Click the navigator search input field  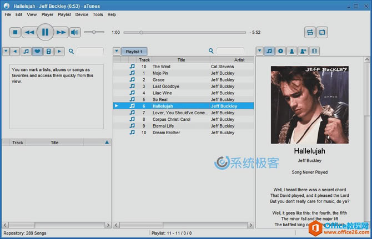click(x=90, y=52)
